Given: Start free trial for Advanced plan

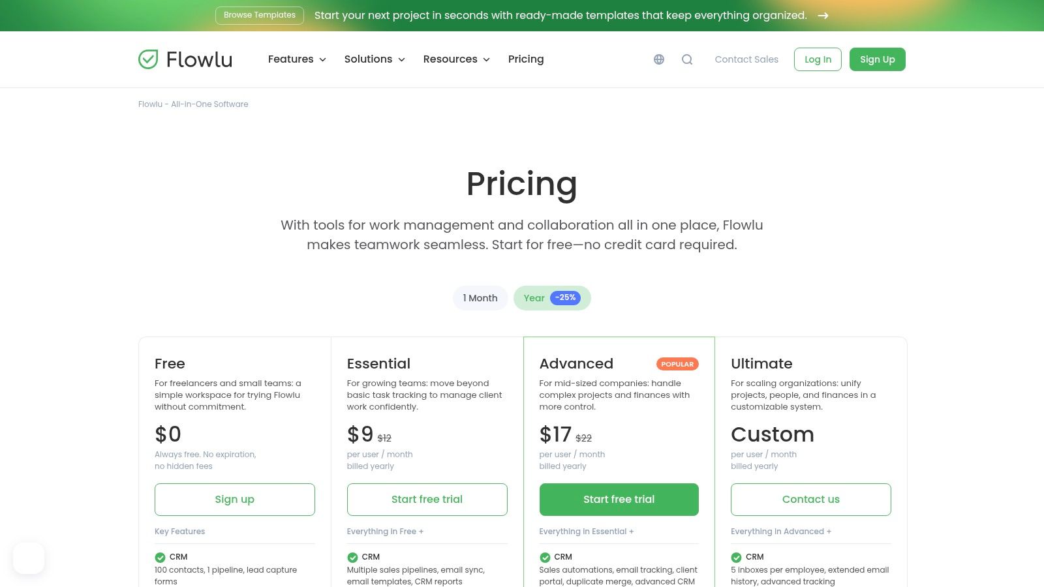Looking at the screenshot, I should tap(619, 500).
